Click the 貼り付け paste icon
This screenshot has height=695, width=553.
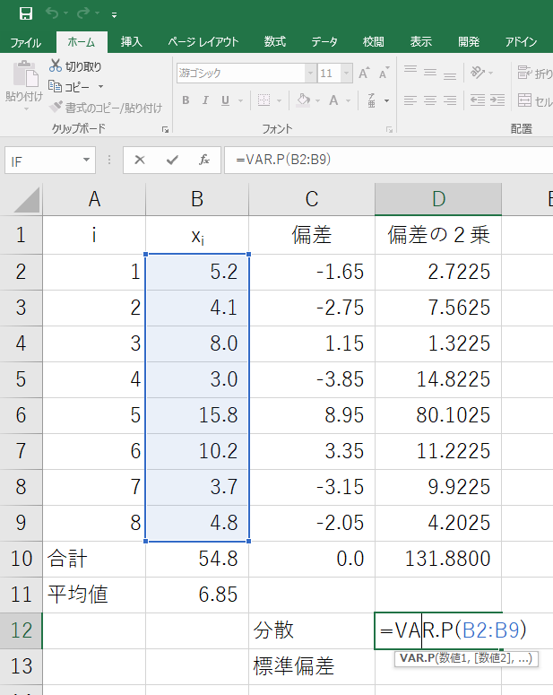pyautogui.click(x=25, y=74)
